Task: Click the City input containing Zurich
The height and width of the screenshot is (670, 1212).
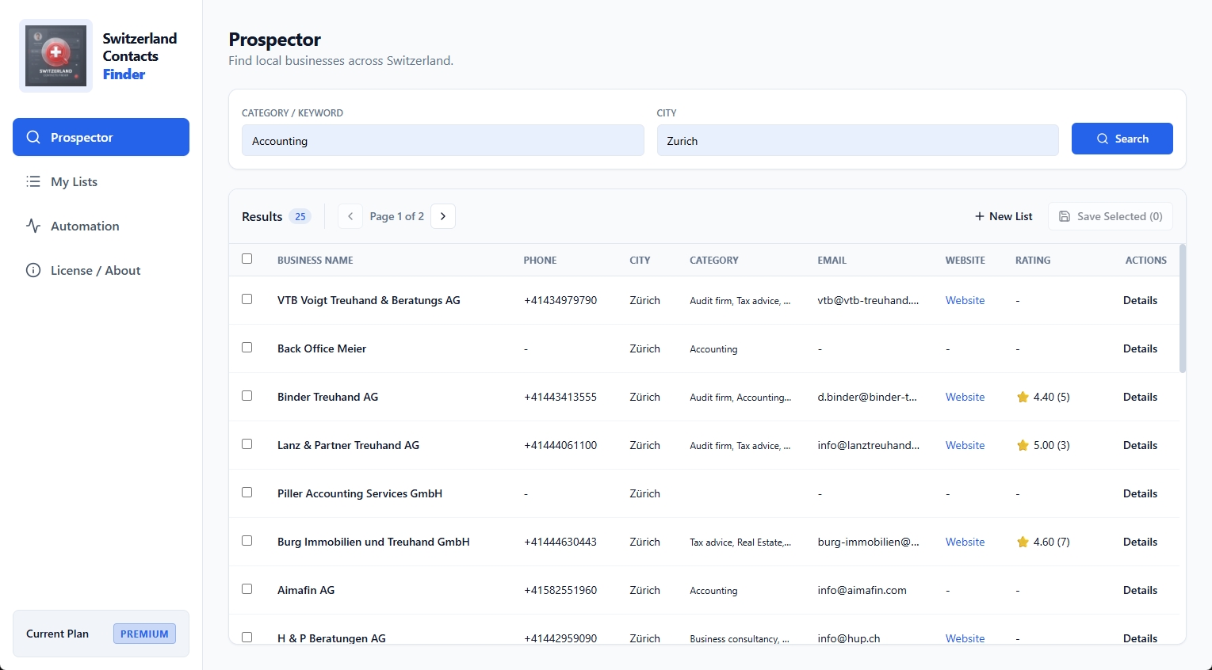Action: tap(858, 140)
